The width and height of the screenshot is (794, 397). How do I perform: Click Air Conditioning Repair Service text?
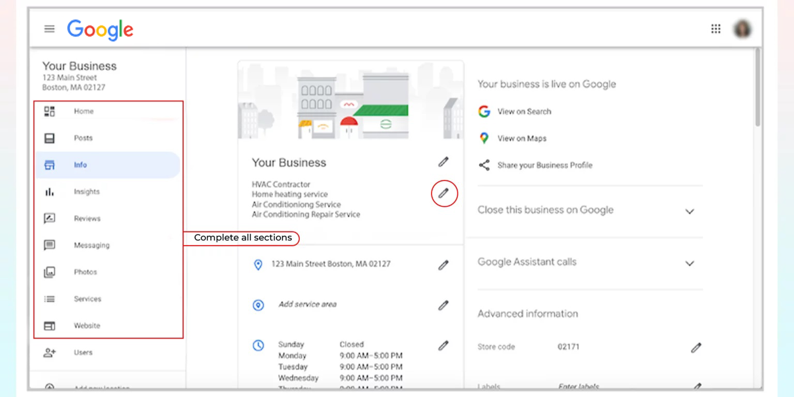click(306, 214)
